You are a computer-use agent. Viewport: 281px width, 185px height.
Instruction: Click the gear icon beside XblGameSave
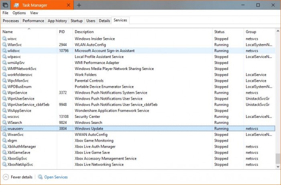pos(4,152)
